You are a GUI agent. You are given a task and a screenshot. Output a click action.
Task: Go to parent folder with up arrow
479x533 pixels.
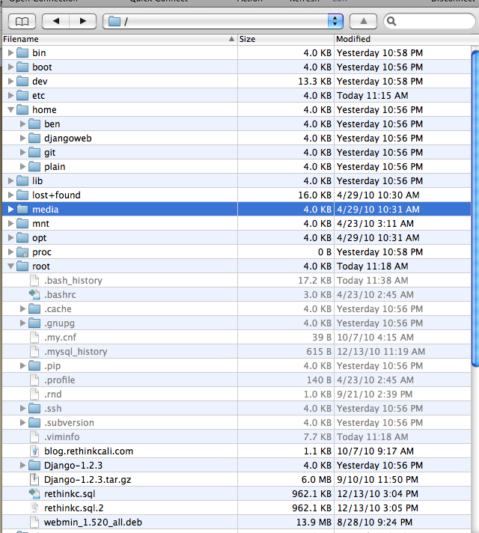[364, 21]
